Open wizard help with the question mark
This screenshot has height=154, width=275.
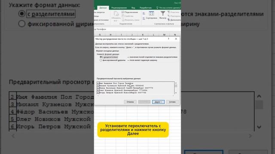[168, 39]
